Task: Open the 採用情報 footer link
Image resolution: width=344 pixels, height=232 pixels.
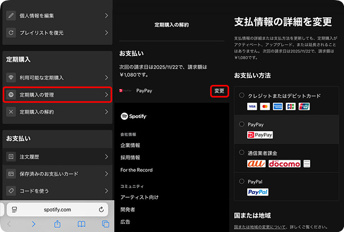Action: 130,158
